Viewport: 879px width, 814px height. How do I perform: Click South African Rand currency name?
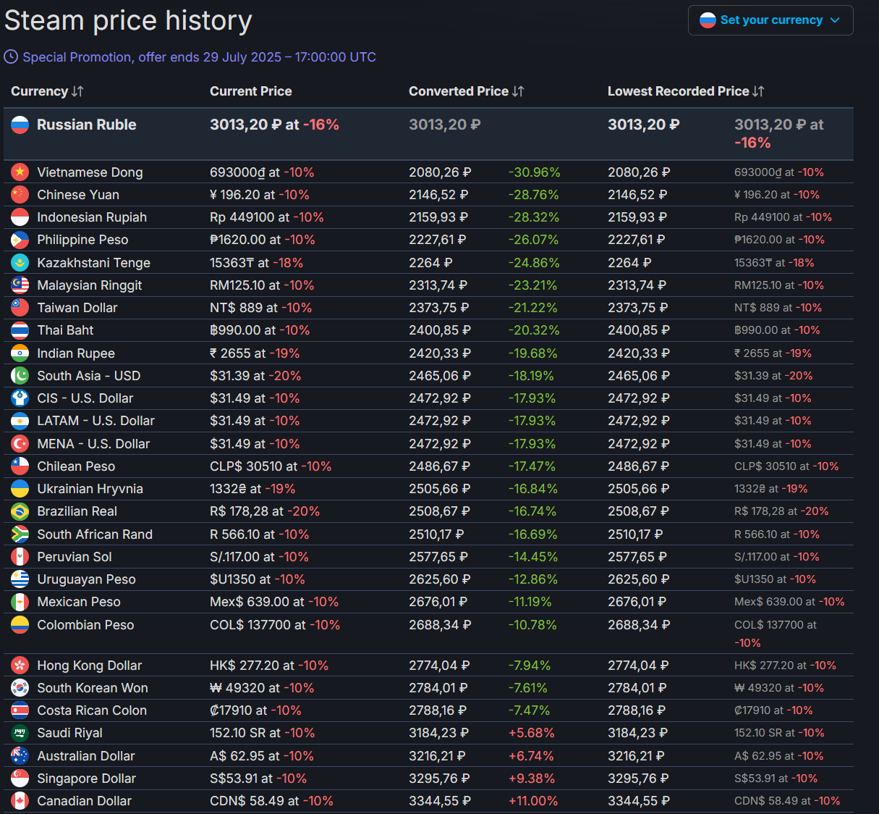click(x=95, y=534)
